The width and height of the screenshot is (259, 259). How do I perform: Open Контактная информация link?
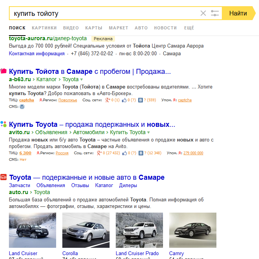[37, 54]
